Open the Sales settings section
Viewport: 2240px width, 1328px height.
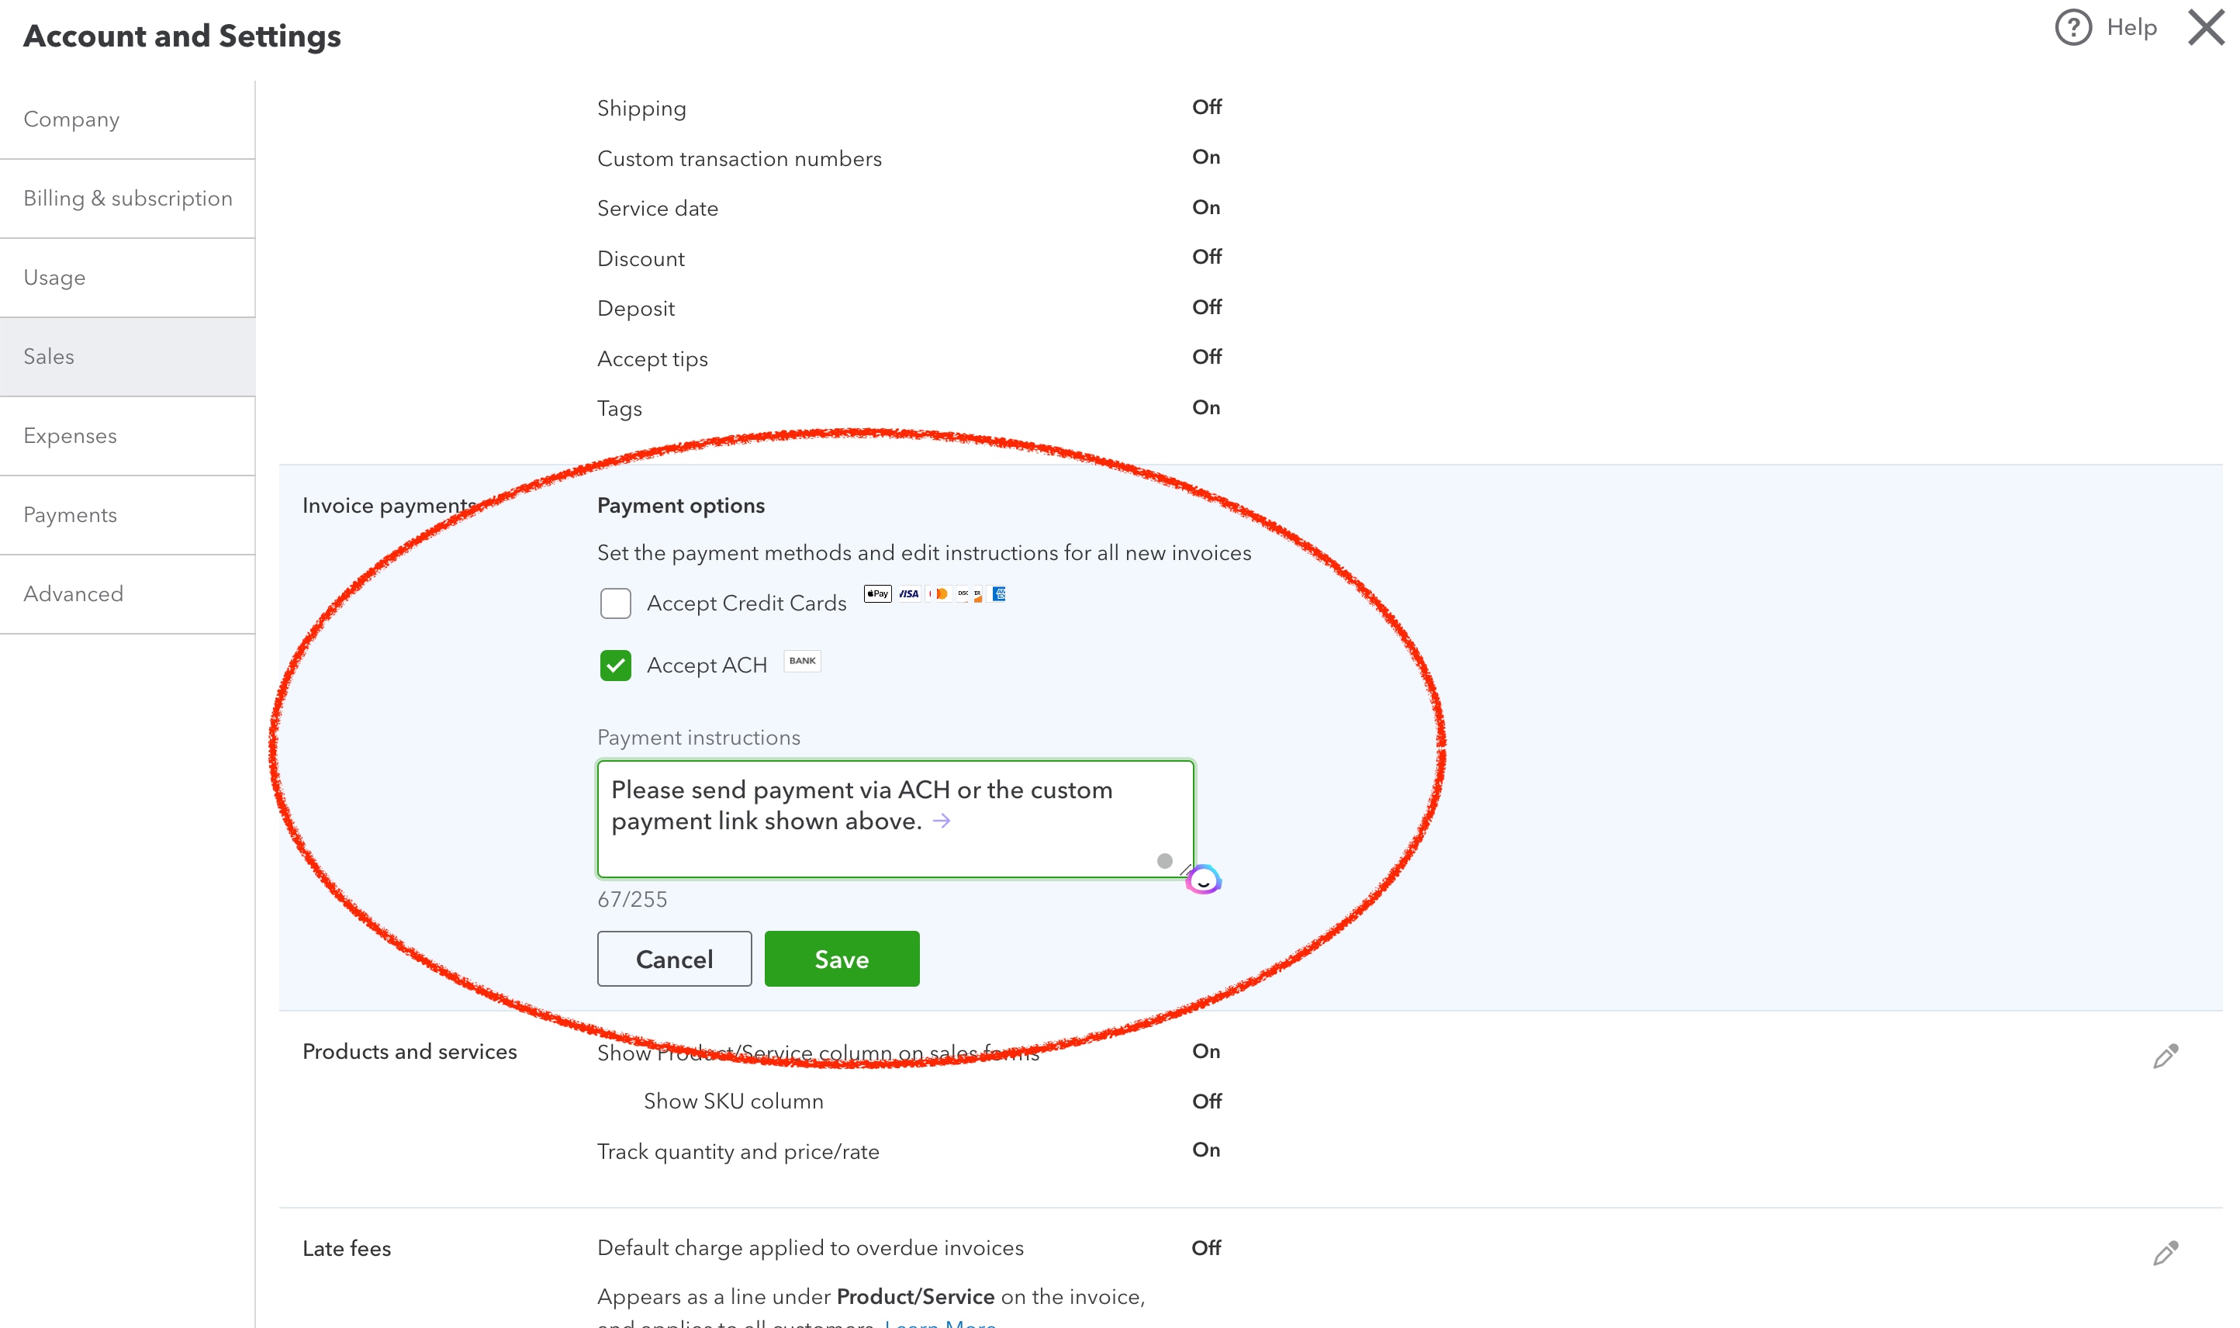(x=49, y=356)
